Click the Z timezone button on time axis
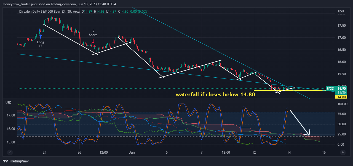 click(10, 152)
